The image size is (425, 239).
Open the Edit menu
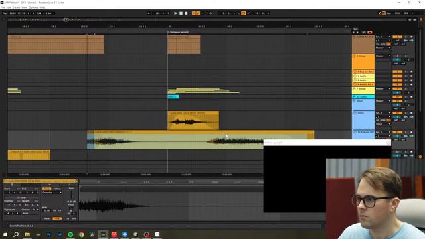click(x=9, y=7)
